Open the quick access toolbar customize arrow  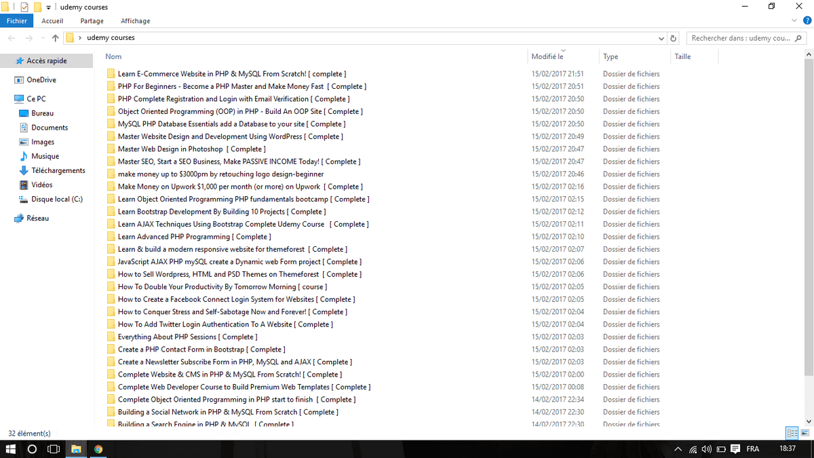pos(48,7)
